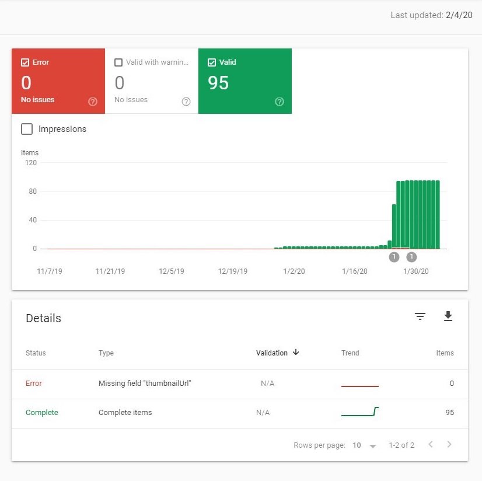Expand the Rows per page dropdown

point(365,445)
